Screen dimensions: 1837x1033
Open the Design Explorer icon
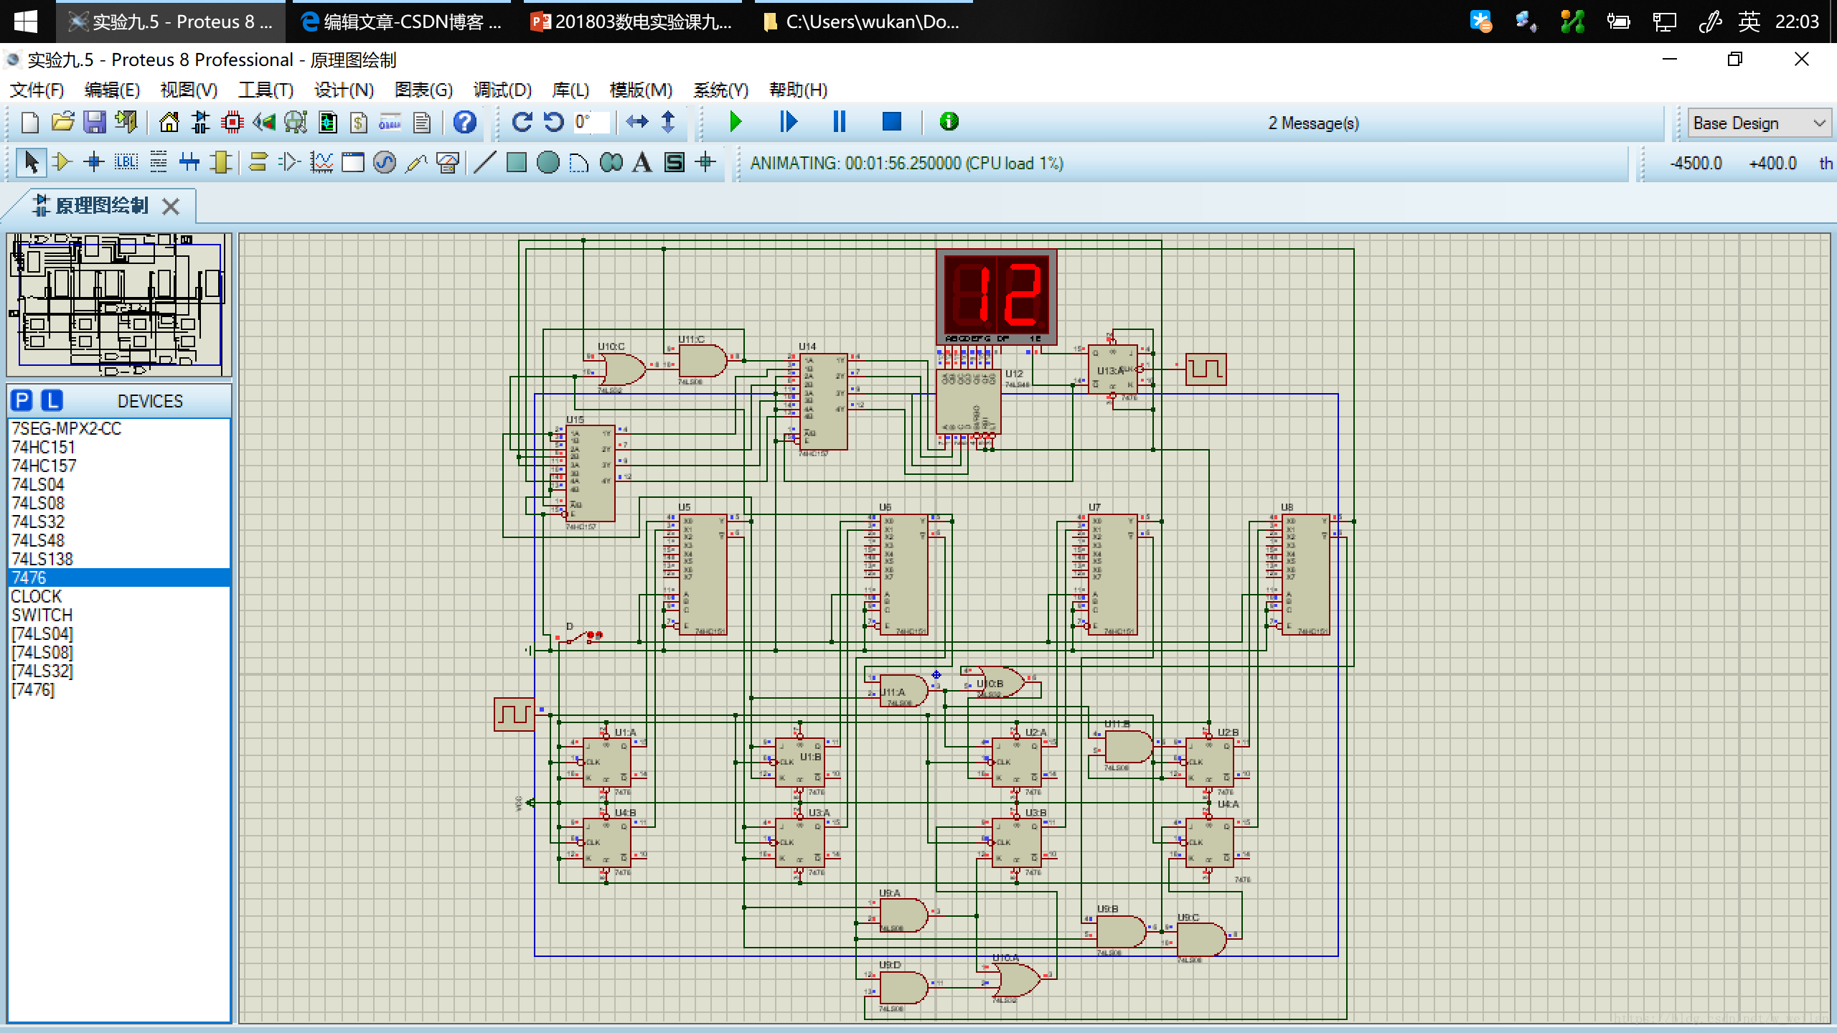click(327, 123)
